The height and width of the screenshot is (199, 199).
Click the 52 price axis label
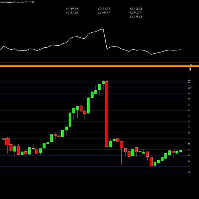pos(189,150)
